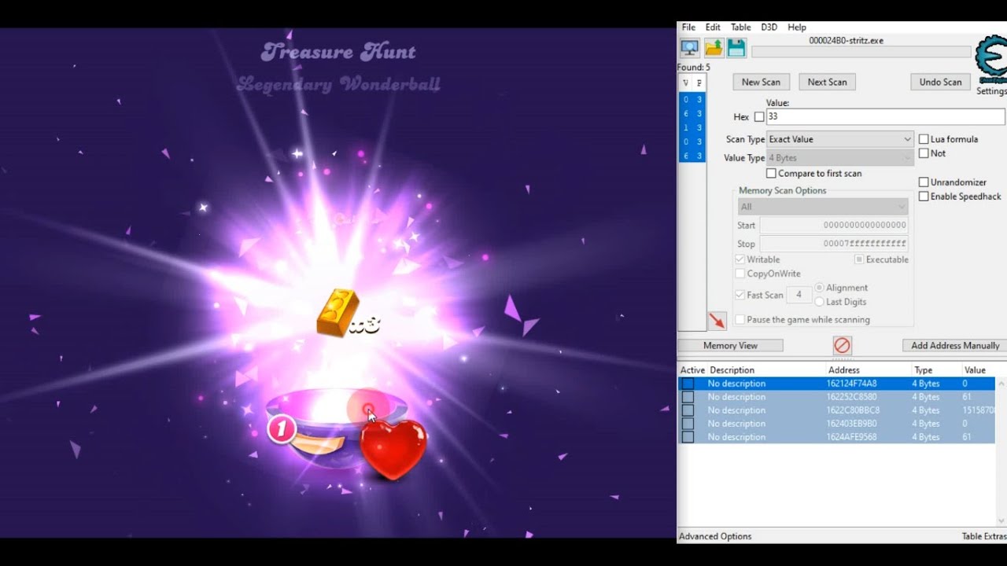Click the value 1515870 in table
1007x566 pixels.
coord(978,410)
